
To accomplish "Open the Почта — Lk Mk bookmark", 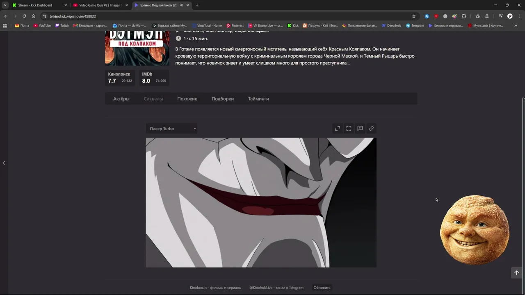I will click(129, 25).
